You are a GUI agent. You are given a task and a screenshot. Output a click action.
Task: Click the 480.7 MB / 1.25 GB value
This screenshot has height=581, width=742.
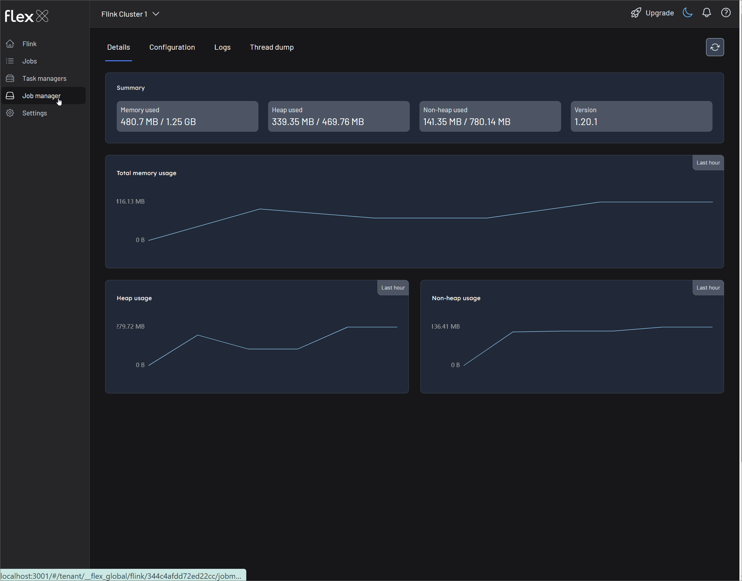(x=158, y=122)
